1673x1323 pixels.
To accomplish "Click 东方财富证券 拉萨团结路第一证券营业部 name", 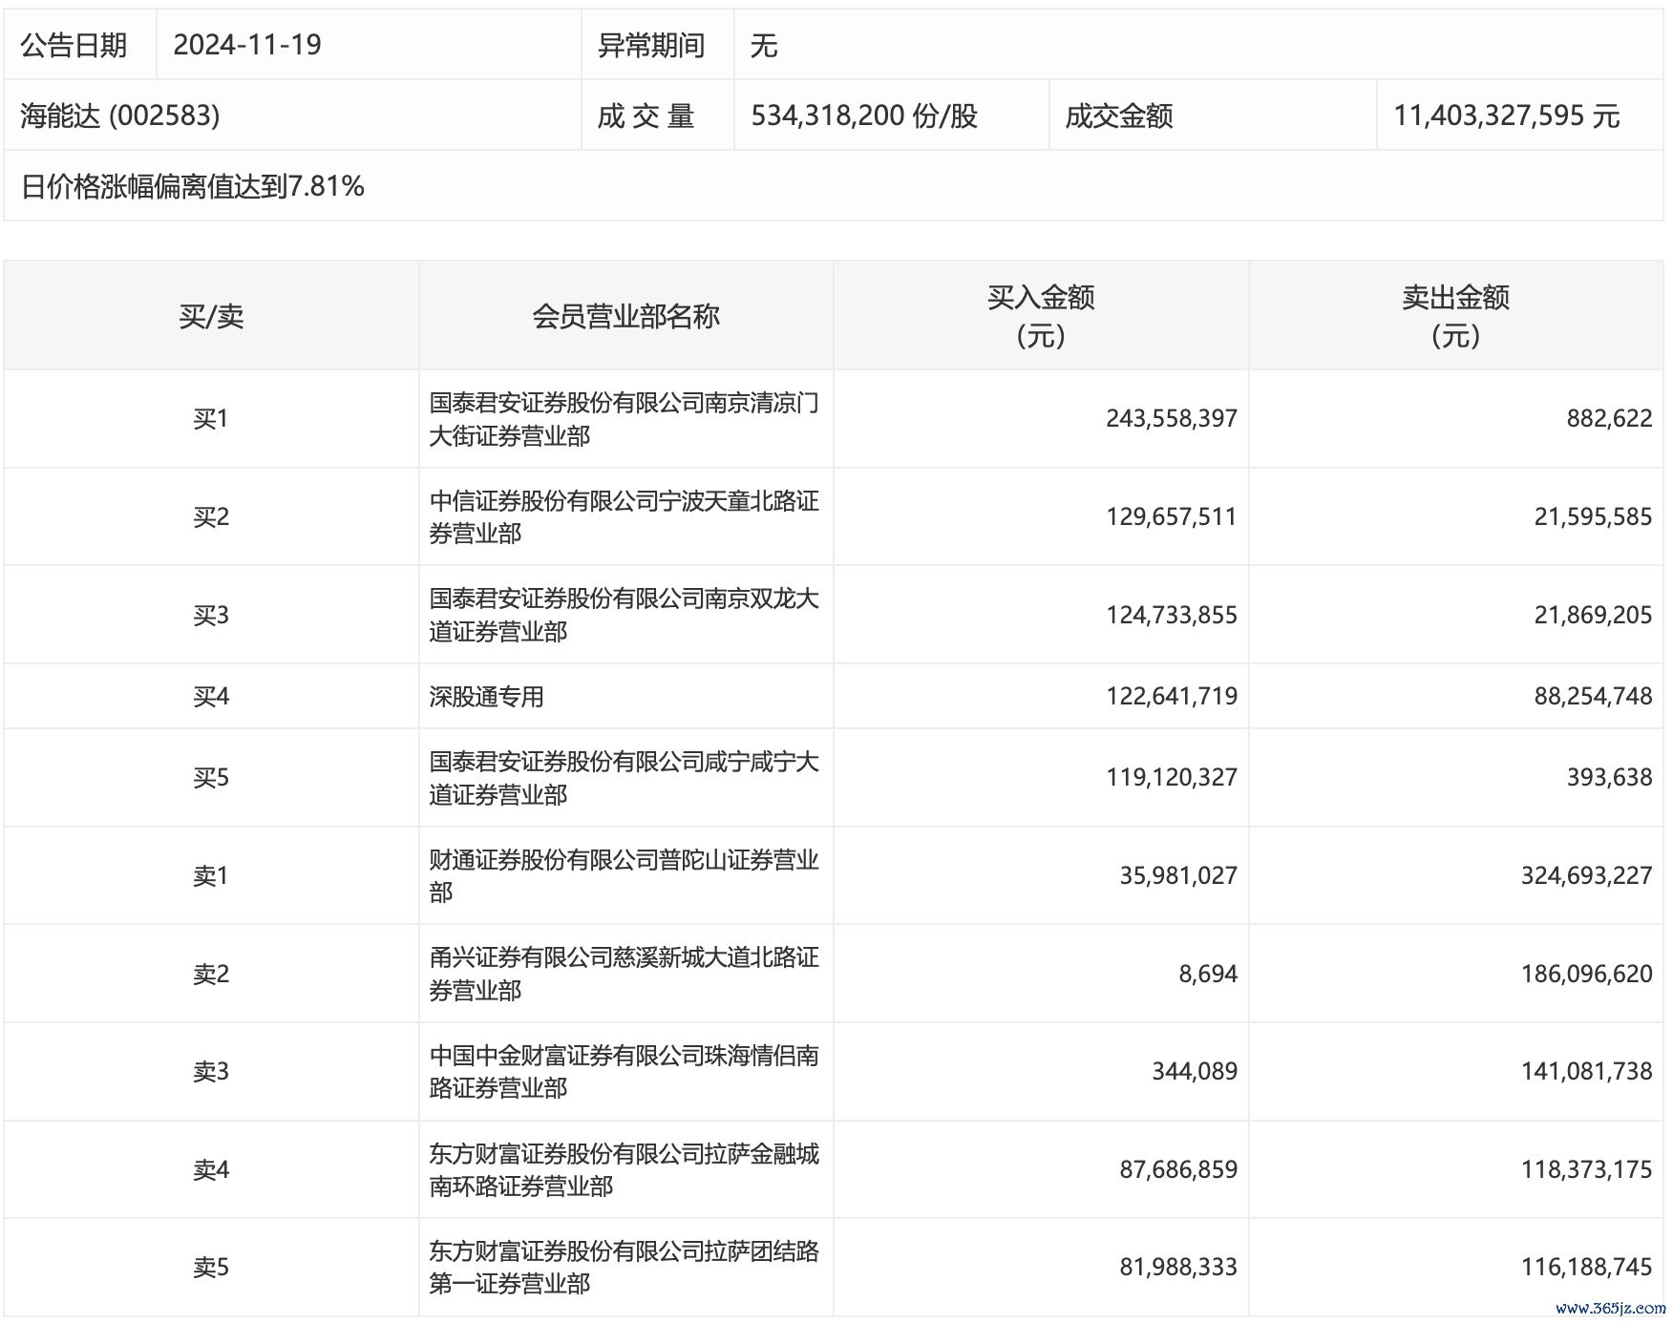I will point(624,1268).
